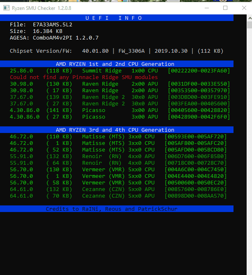Click file name E7A33AMS.5L2
The height and width of the screenshot is (275, 252).
tap(53, 25)
